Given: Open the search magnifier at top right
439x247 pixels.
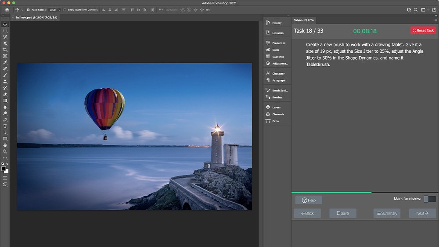Looking at the screenshot, I should tap(416, 10).
